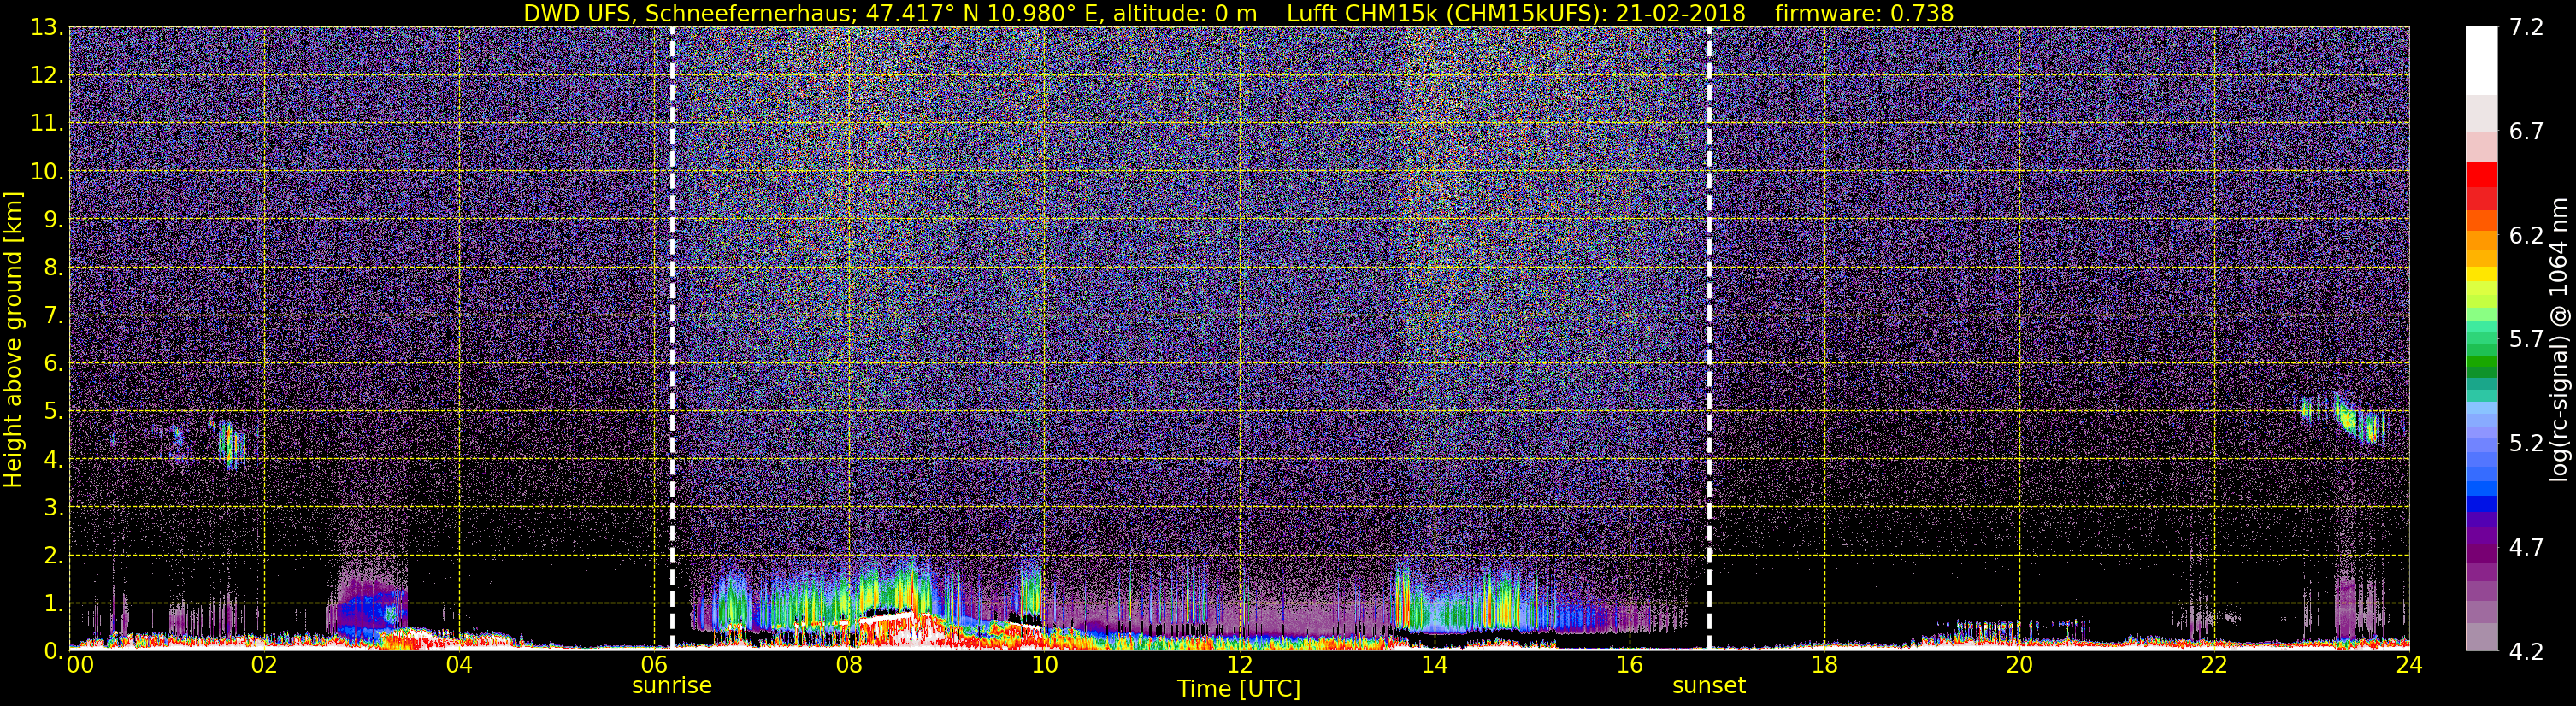Click the "18" time axis tick label
Image resolution: width=2576 pixels, height=706 pixels.
pyautogui.click(x=1824, y=665)
